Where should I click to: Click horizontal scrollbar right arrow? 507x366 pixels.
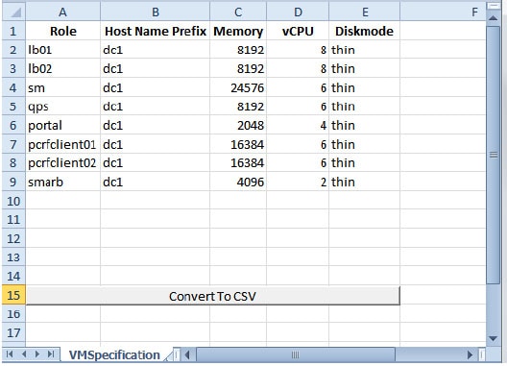point(471,355)
